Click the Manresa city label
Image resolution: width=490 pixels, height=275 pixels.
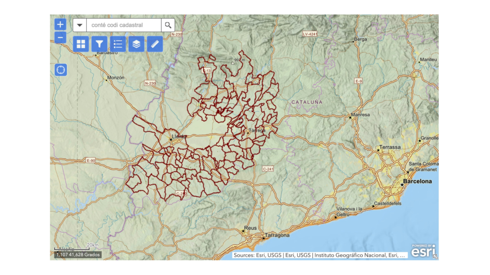[360, 115]
